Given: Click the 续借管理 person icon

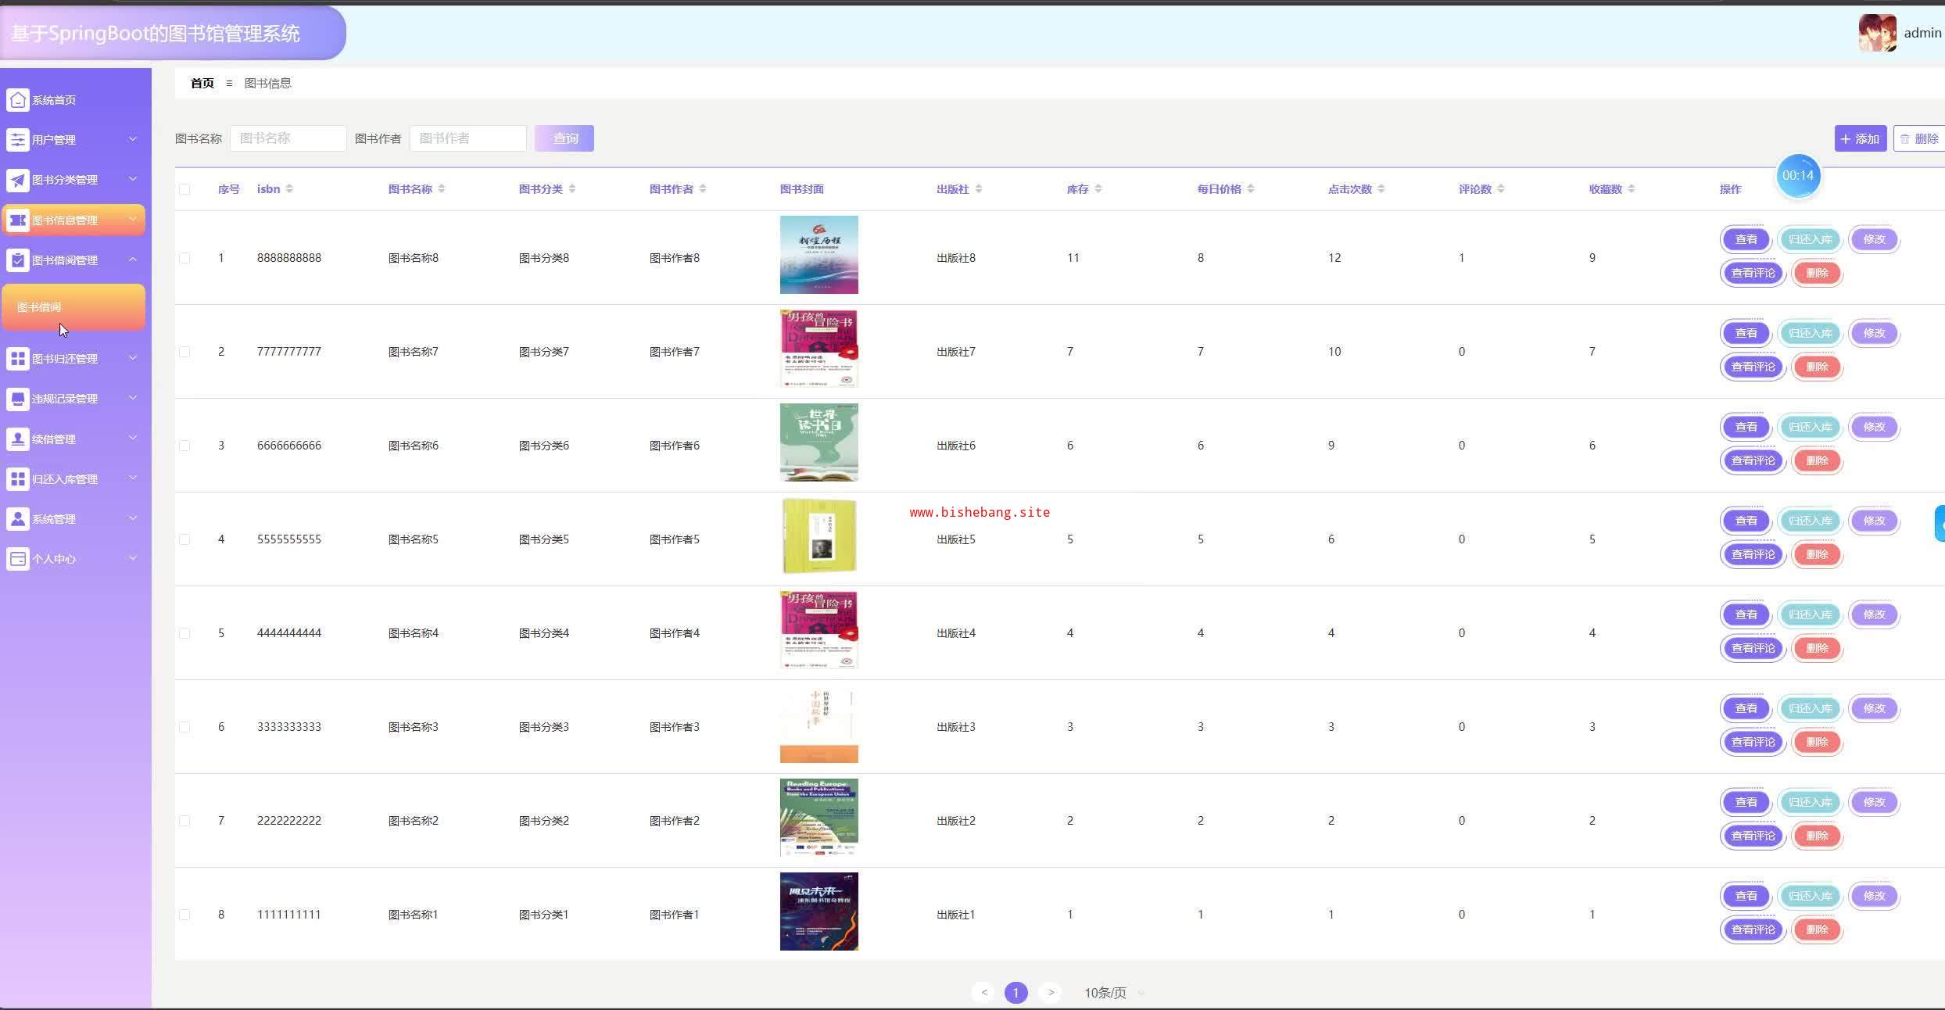Looking at the screenshot, I should (18, 439).
